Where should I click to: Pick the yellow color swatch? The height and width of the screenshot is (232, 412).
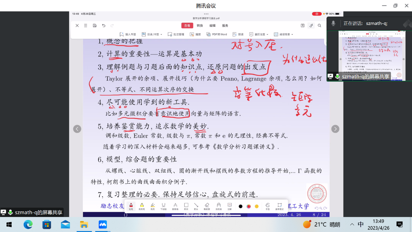point(257,206)
